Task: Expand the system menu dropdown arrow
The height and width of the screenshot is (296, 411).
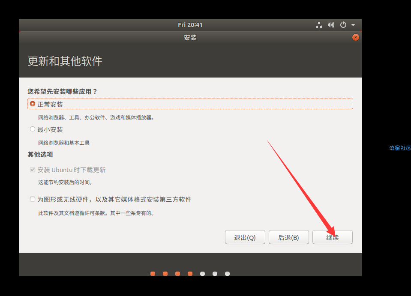Action: 353,25
